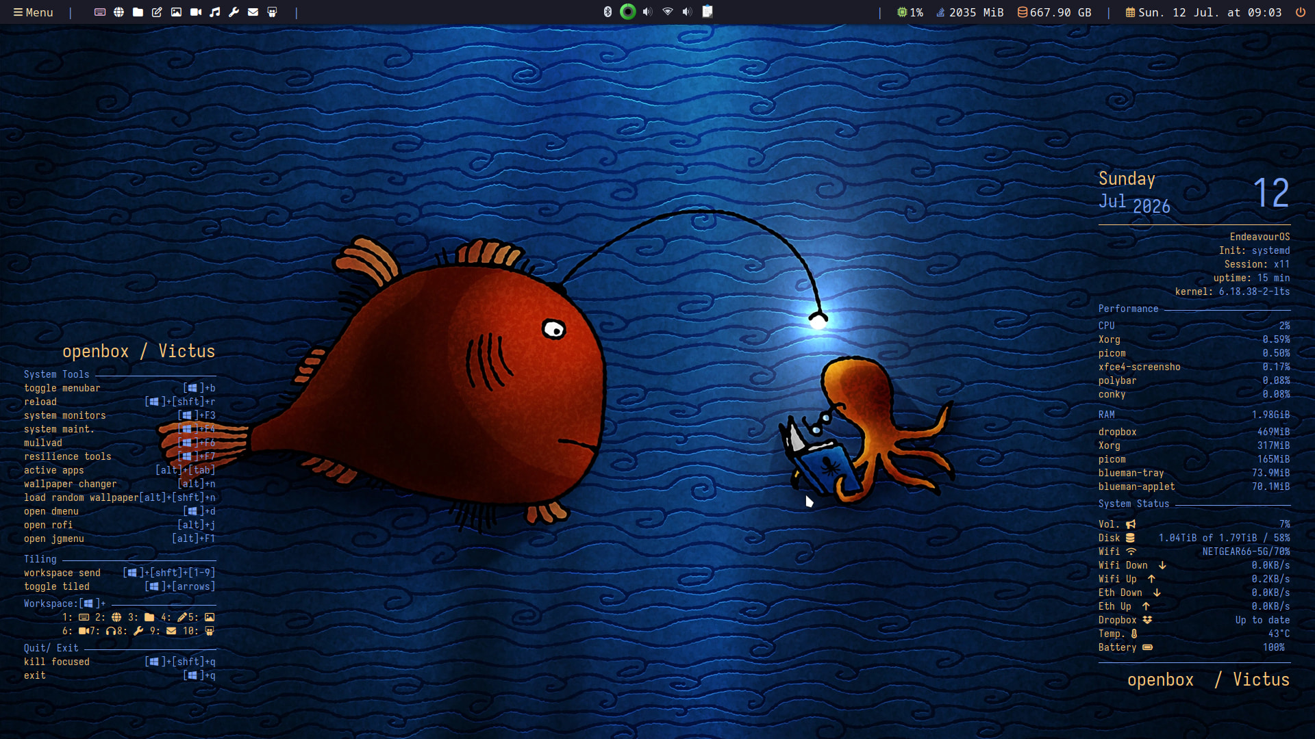Click the 'kernel: 6.18.38-2-lts' line
This screenshot has height=739, width=1315.
(x=1232, y=291)
